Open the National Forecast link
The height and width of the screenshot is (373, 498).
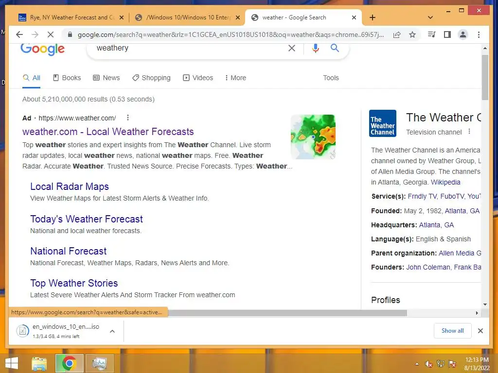click(68, 251)
